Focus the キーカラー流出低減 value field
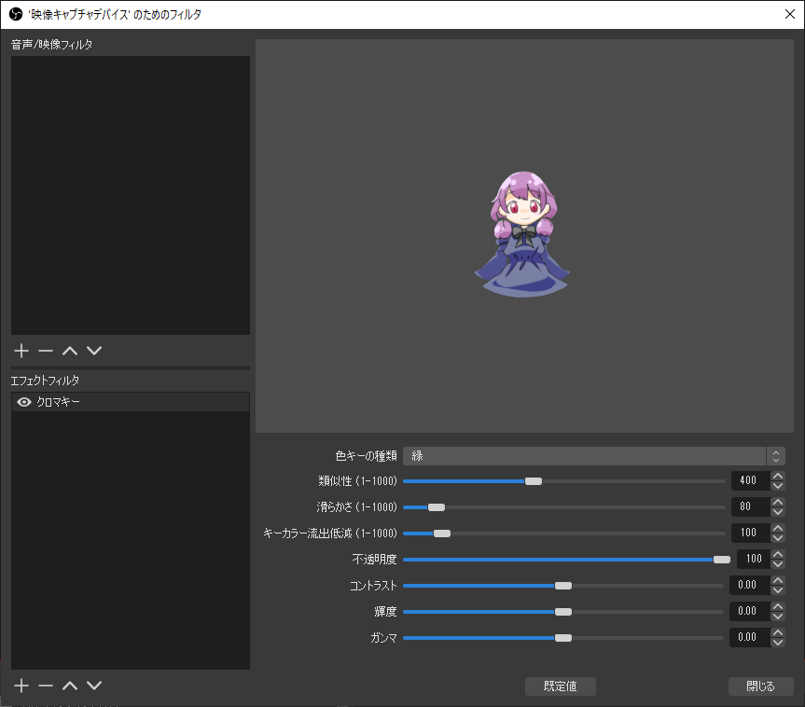The height and width of the screenshot is (707, 805). point(751,533)
